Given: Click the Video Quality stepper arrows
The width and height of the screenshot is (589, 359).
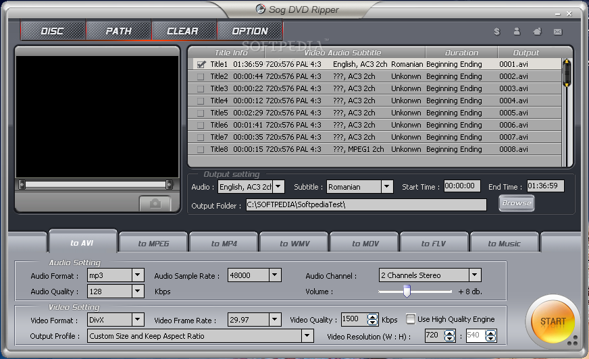Looking at the screenshot, I should 372,319.
